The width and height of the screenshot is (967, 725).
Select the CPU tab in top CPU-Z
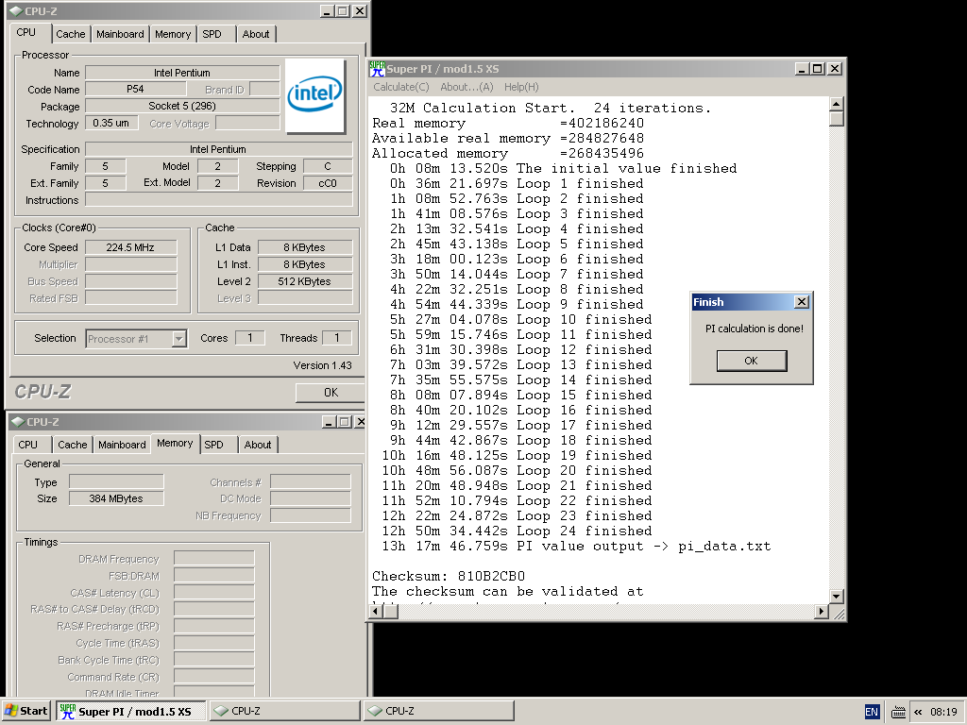coord(25,32)
